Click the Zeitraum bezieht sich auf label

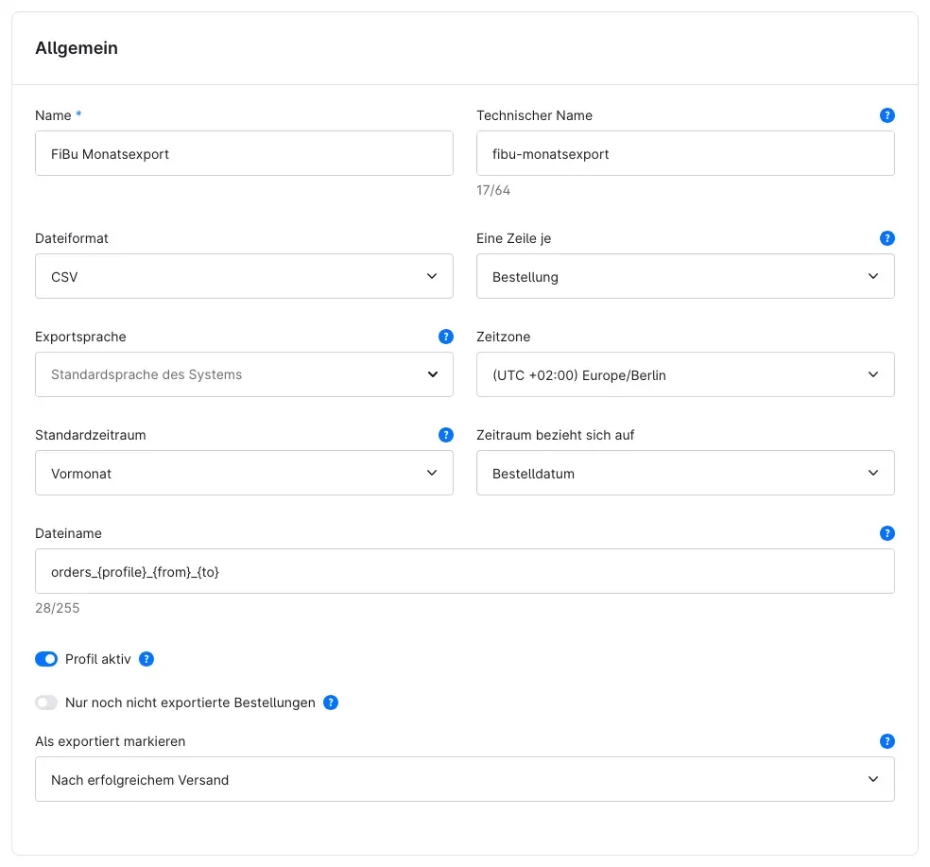[x=555, y=436]
